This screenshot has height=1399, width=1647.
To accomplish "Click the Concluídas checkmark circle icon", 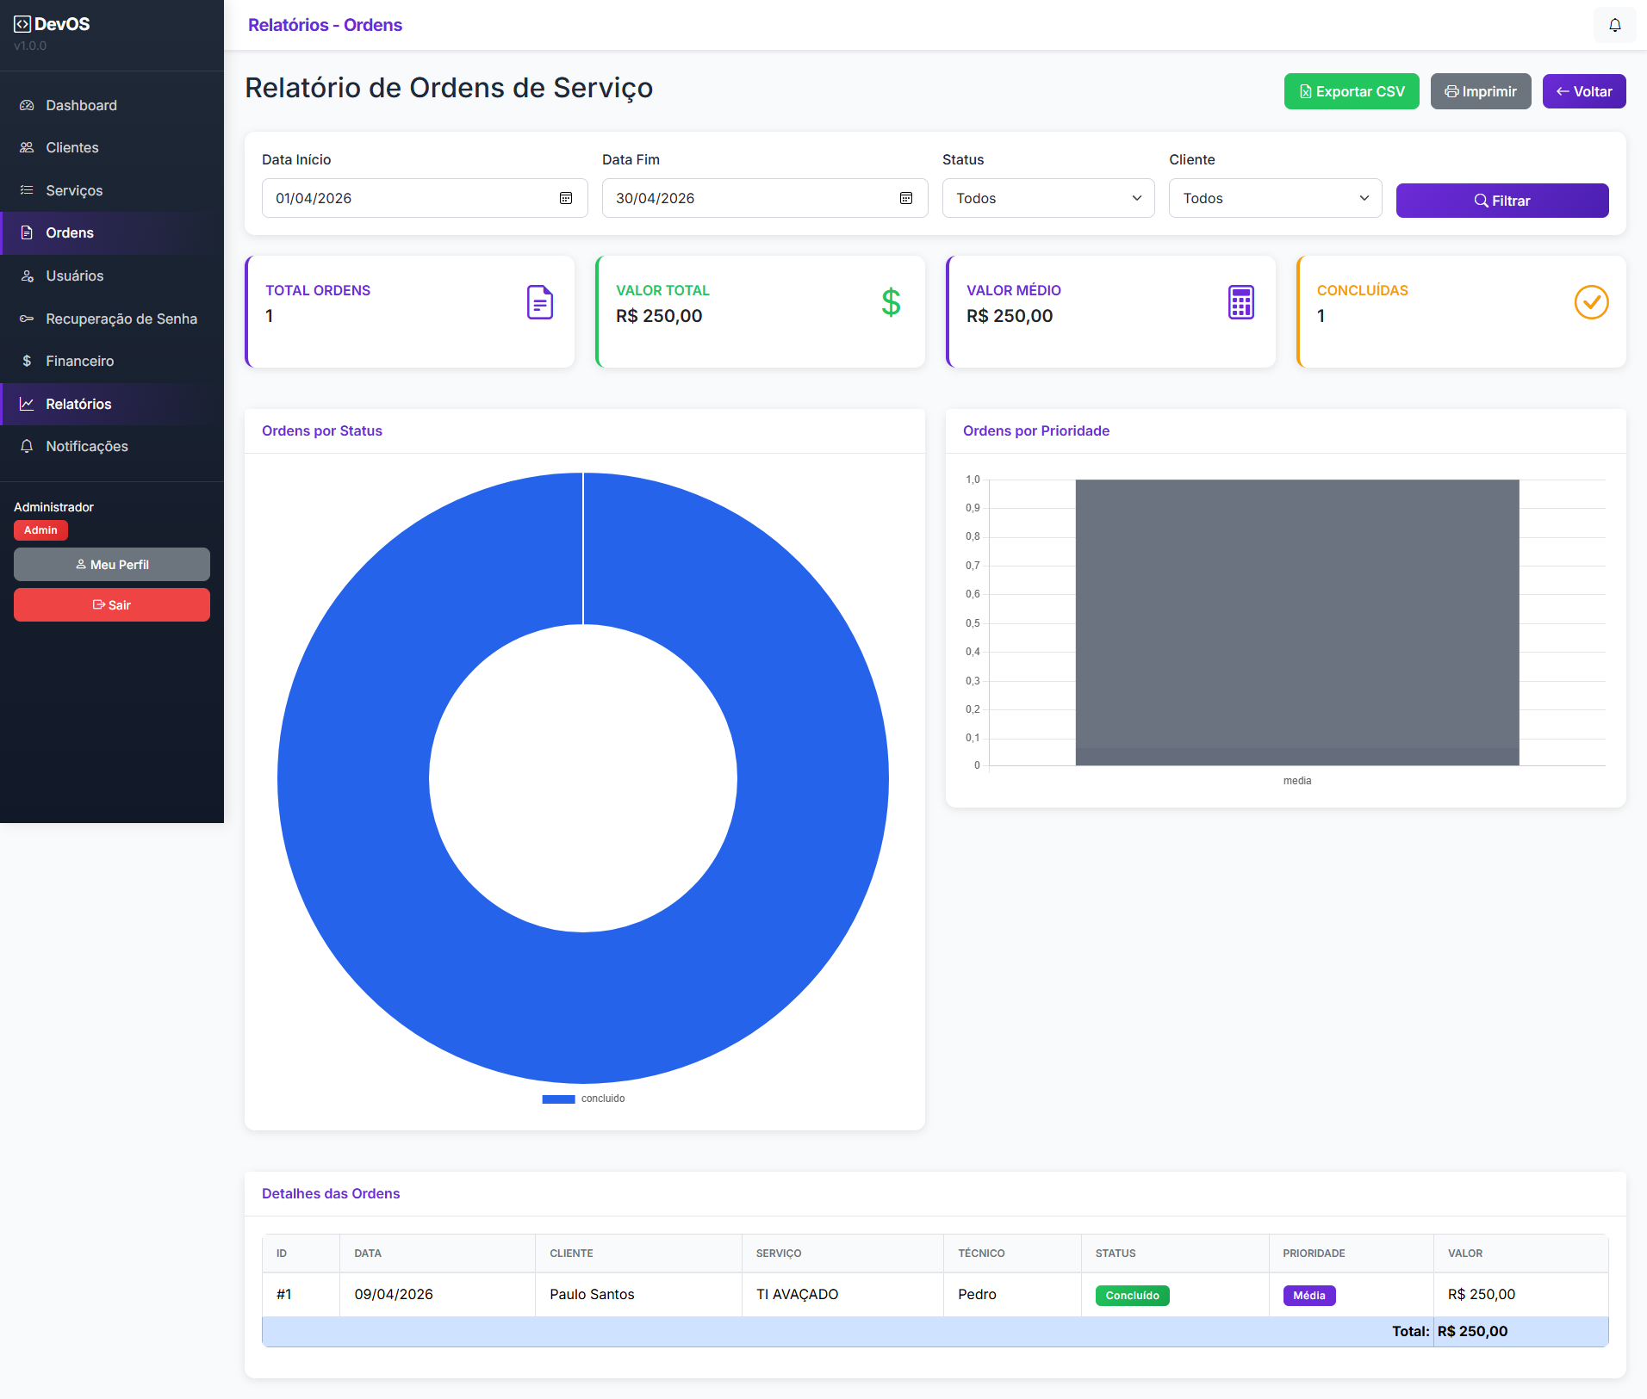I will tap(1591, 302).
